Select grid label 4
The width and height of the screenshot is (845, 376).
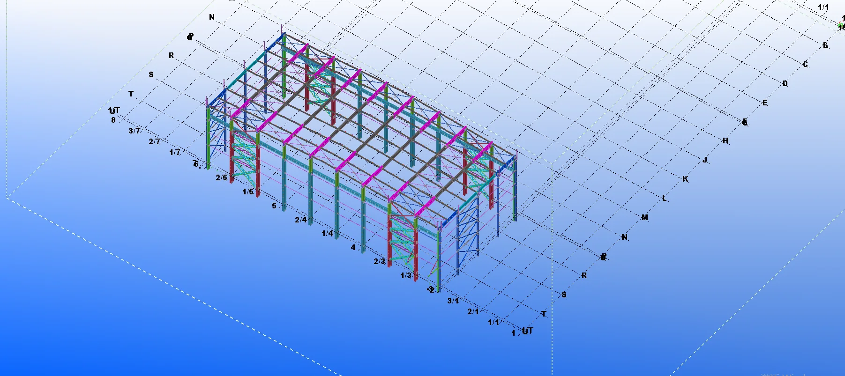[353, 247]
